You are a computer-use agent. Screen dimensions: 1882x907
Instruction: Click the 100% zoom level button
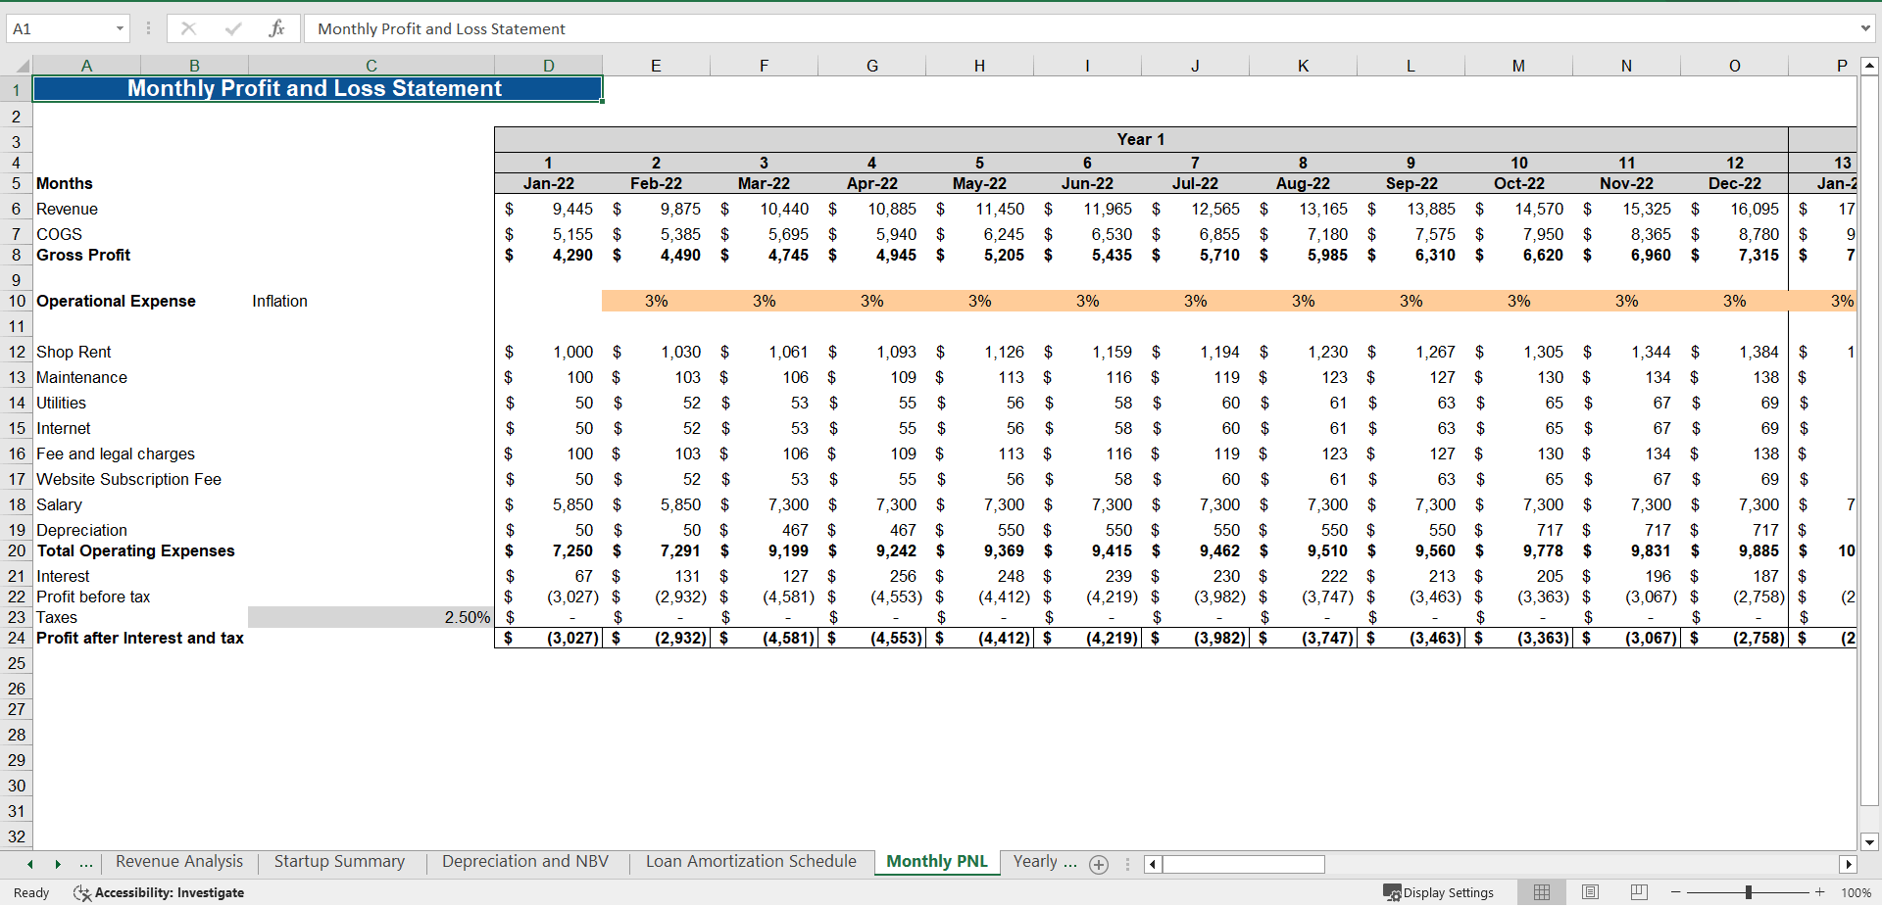click(x=1857, y=892)
